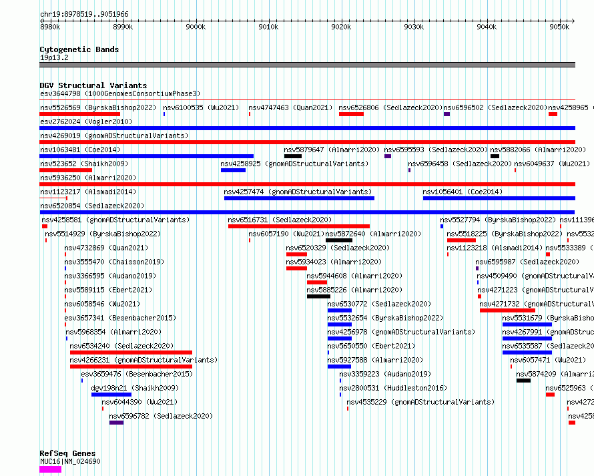Click nsv5589115 (Ebert2021) label
The image size is (594, 476).
click(108, 290)
